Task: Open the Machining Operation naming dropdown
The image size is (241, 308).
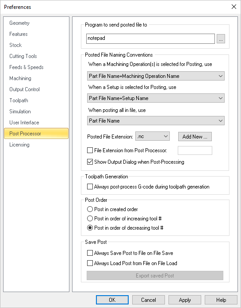Action: point(156,76)
